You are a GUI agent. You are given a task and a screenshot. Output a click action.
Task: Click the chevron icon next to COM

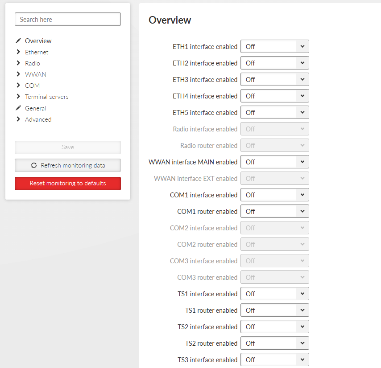18,86
